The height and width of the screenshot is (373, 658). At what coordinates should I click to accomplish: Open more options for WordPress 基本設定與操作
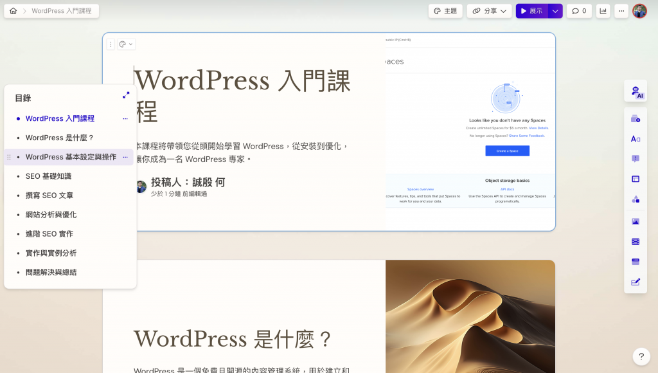click(125, 157)
